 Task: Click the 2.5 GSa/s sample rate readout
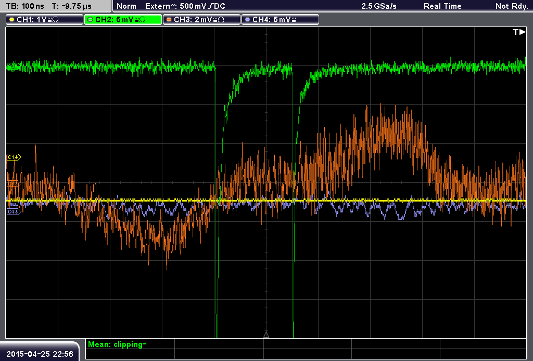pyautogui.click(x=379, y=6)
